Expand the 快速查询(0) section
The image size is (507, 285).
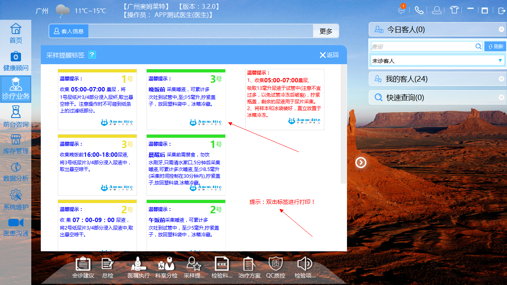point(501,97)
